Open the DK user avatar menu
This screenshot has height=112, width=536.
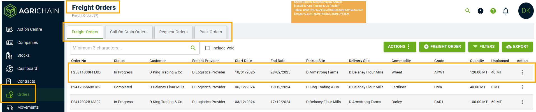[526, 11]
